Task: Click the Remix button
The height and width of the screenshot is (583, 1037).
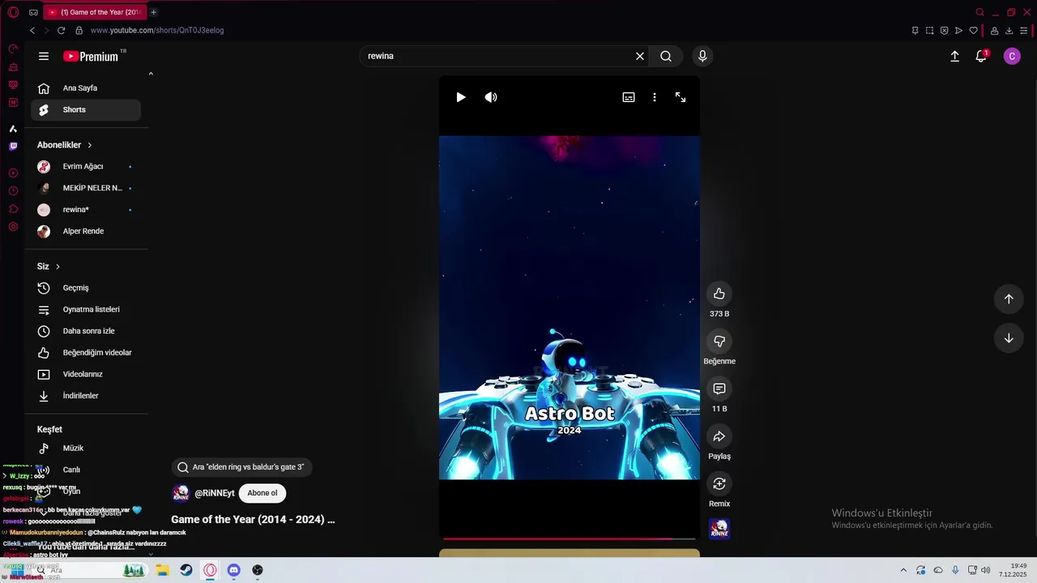Action: (x=719, y=483)
